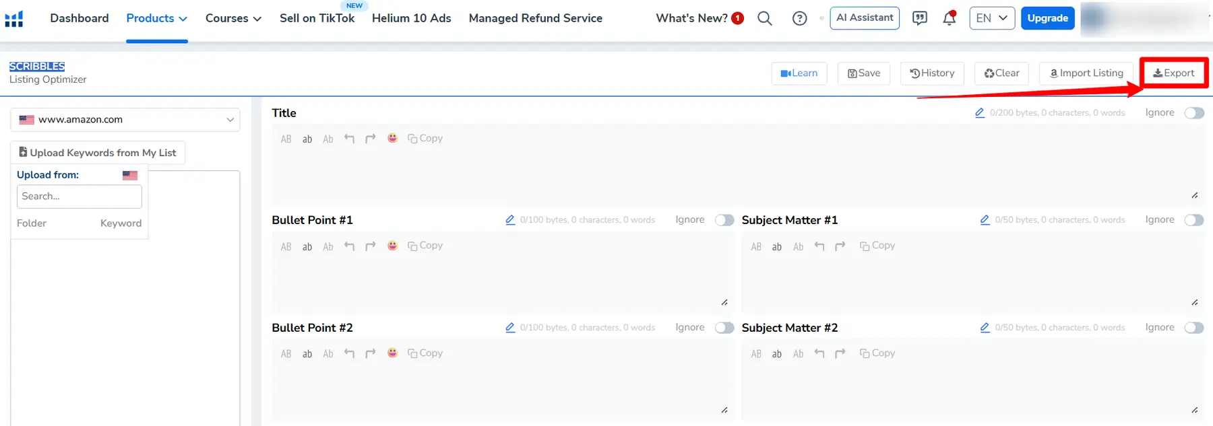Expand the Courses menu

point(233,18)
